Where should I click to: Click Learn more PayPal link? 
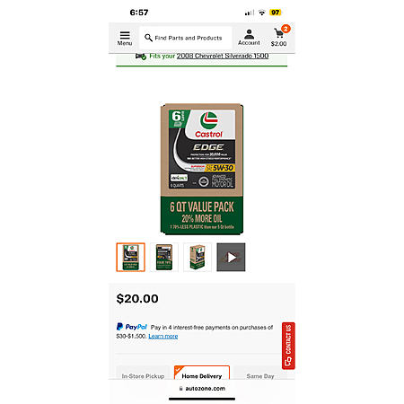click(163, 337)
